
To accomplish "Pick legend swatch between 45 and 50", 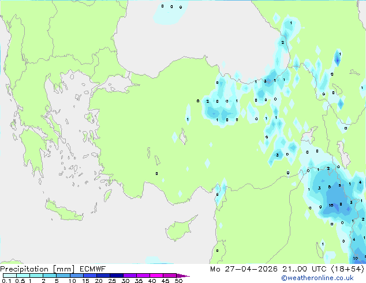I will tap(170, 275).
